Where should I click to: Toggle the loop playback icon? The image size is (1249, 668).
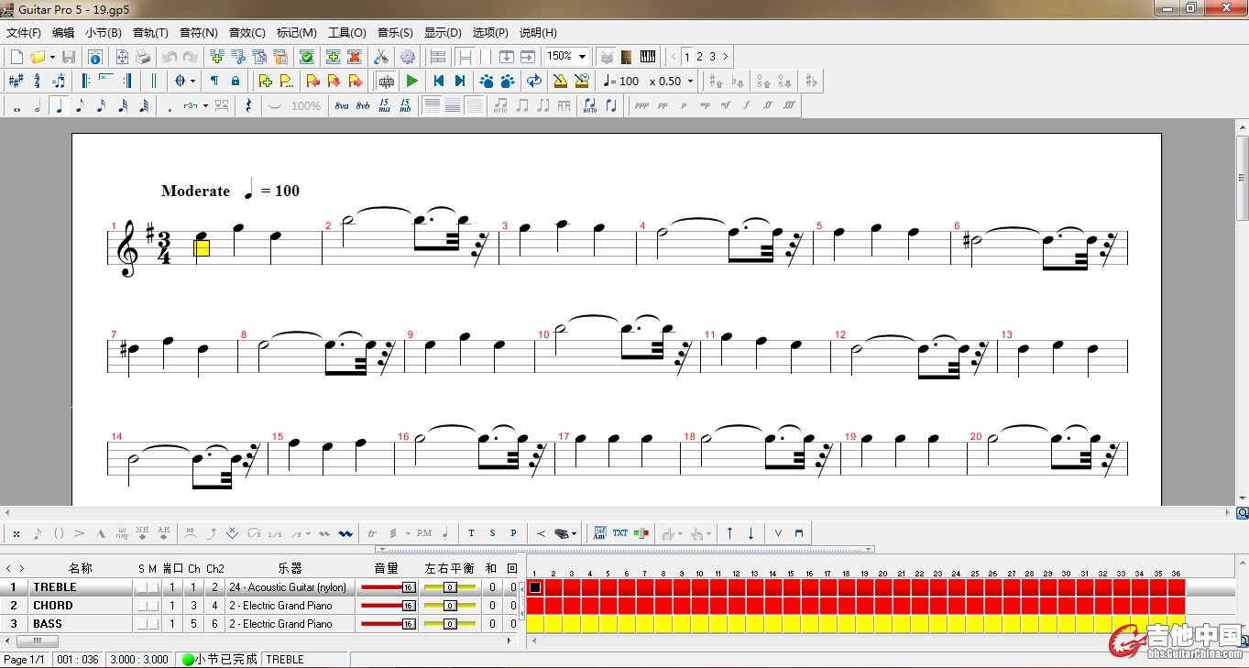click(533, 81)
